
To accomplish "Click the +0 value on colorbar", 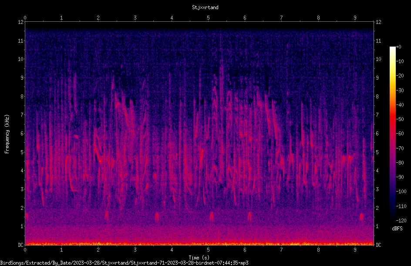I will pyautogui.click(x=398, y=47).
